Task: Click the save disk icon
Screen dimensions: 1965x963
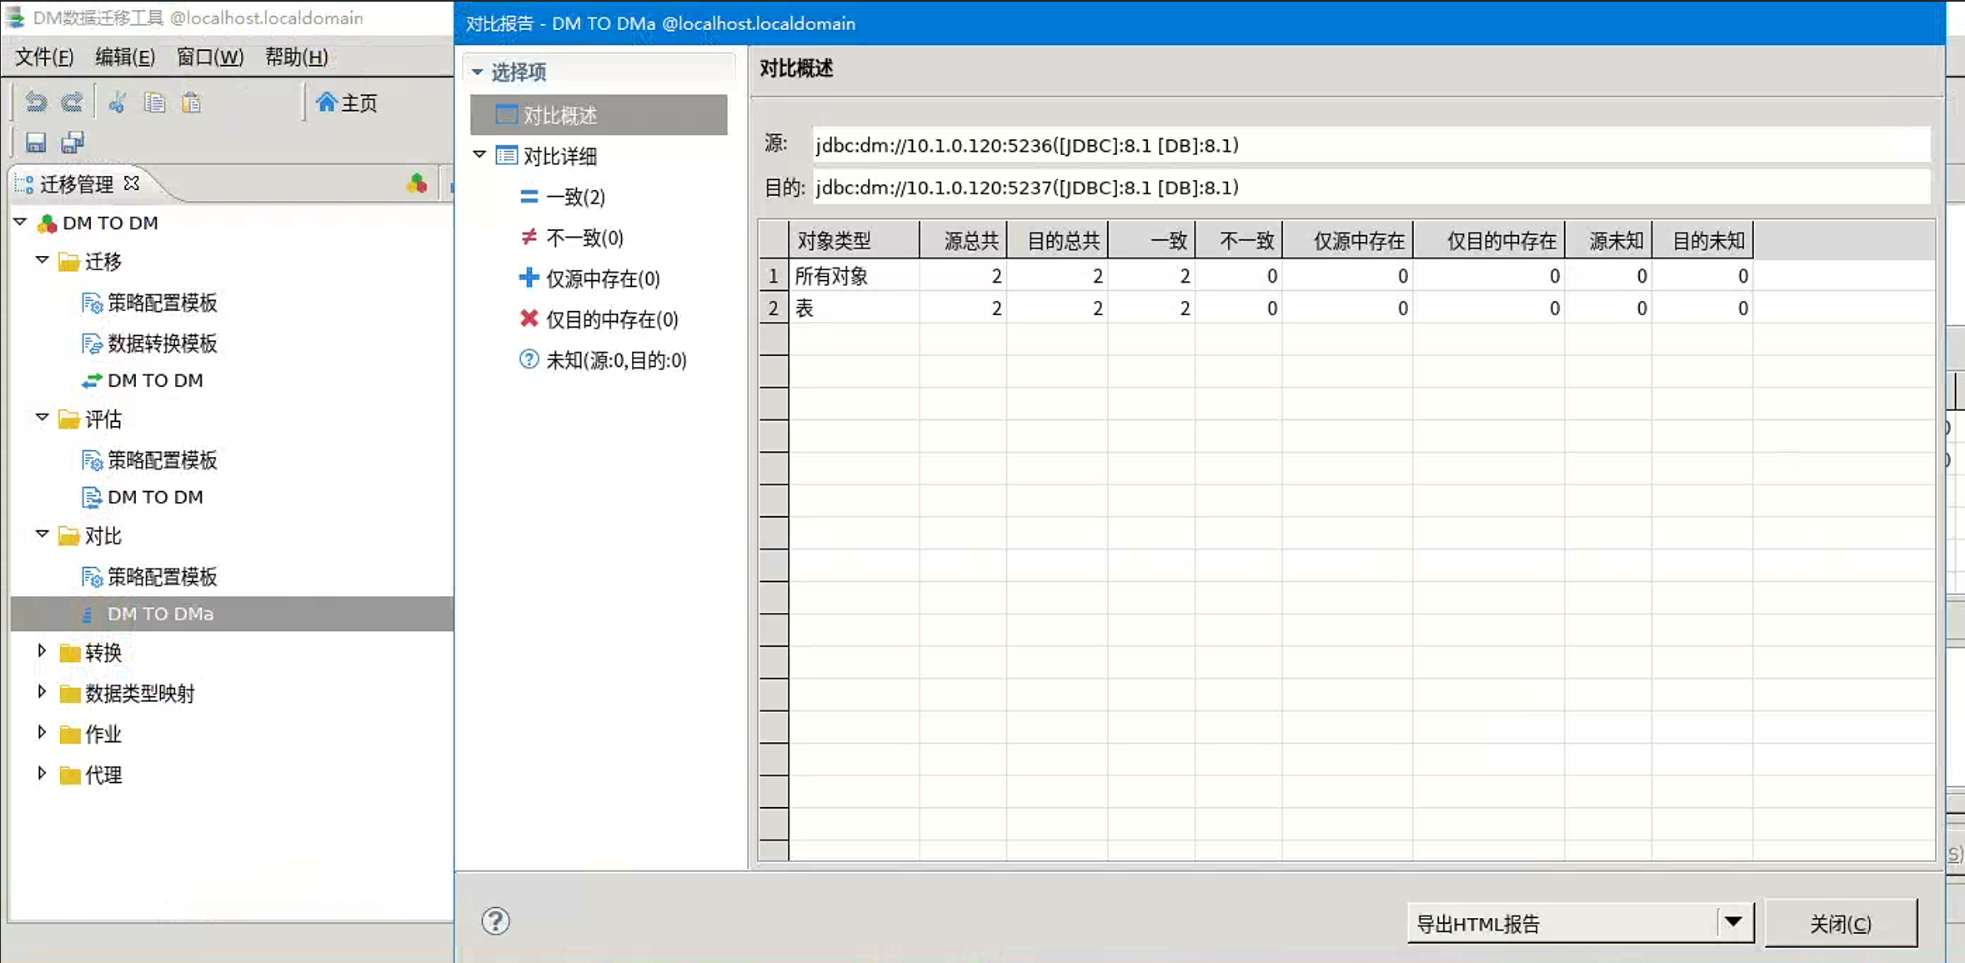Action: (35, 143)
